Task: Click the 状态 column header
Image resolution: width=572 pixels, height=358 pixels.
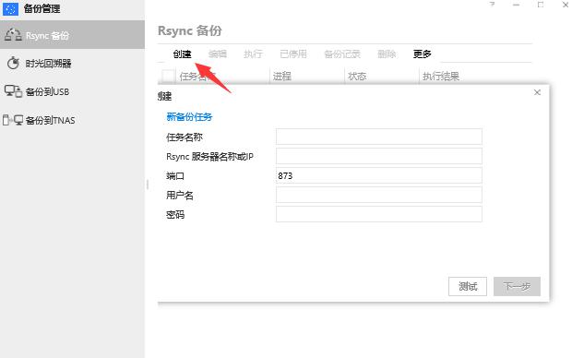Action: 357,76
